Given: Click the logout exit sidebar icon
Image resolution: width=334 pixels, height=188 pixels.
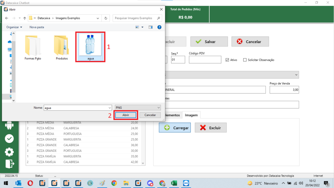Looking at the screenshot, I should click(x=9, y=163).
